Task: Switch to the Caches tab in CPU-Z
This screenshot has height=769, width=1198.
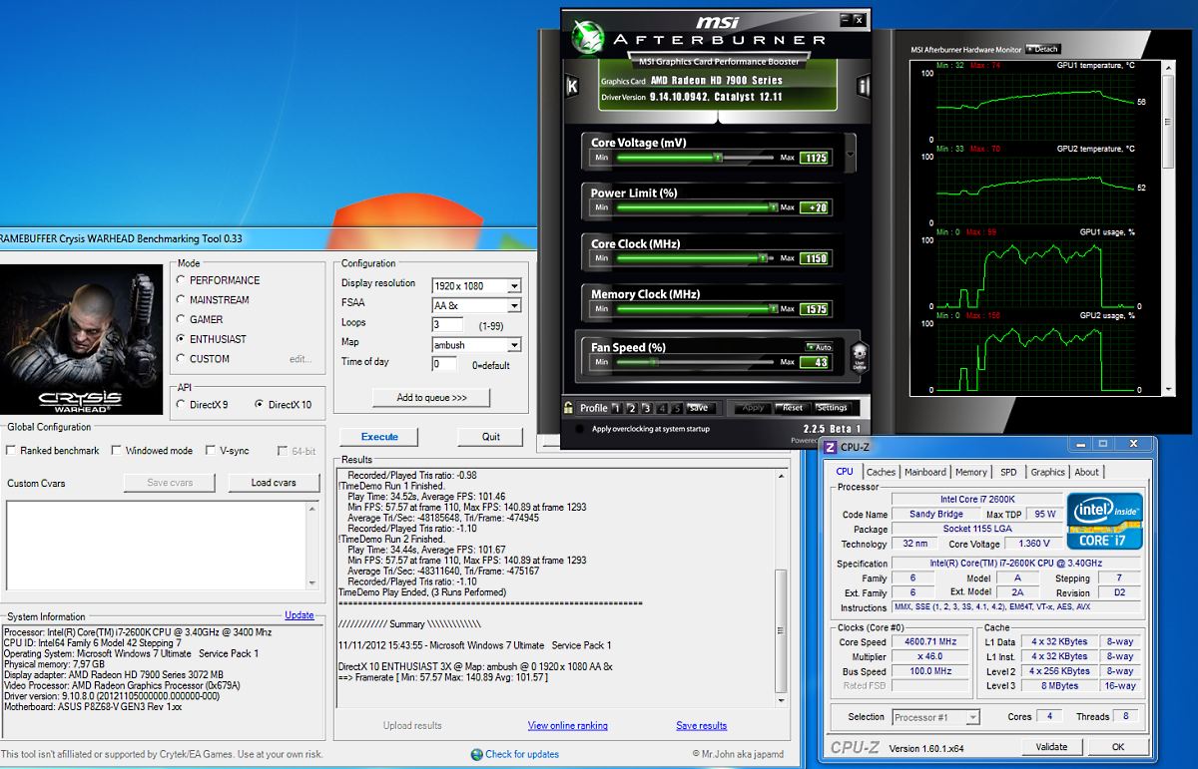Action: pyautogui.click(x=881, y=473)
